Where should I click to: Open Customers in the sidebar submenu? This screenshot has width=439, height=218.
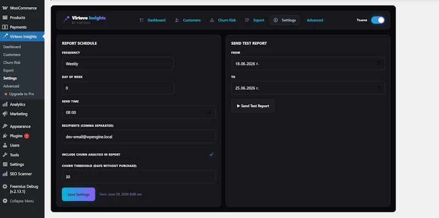point(12,55)
